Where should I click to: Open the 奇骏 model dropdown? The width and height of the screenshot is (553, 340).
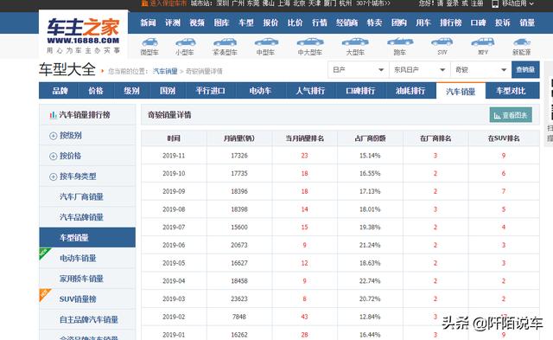[x=481, y=70]
